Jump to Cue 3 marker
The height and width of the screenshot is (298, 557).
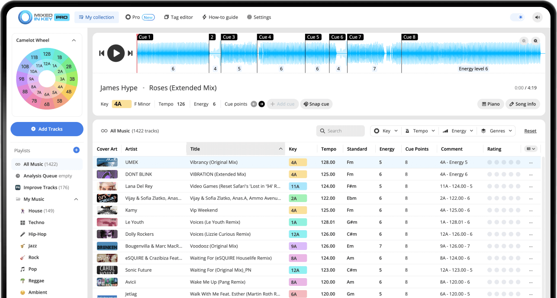pyautogui.click(x=229, y=37)
